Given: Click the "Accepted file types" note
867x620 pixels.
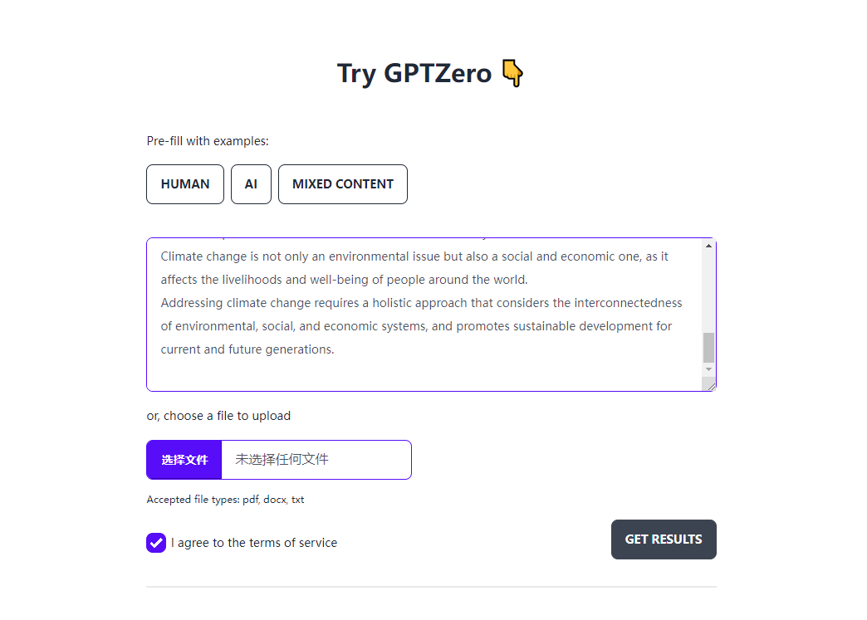Looking at the screenshot, I should click(x=225, y=500).
